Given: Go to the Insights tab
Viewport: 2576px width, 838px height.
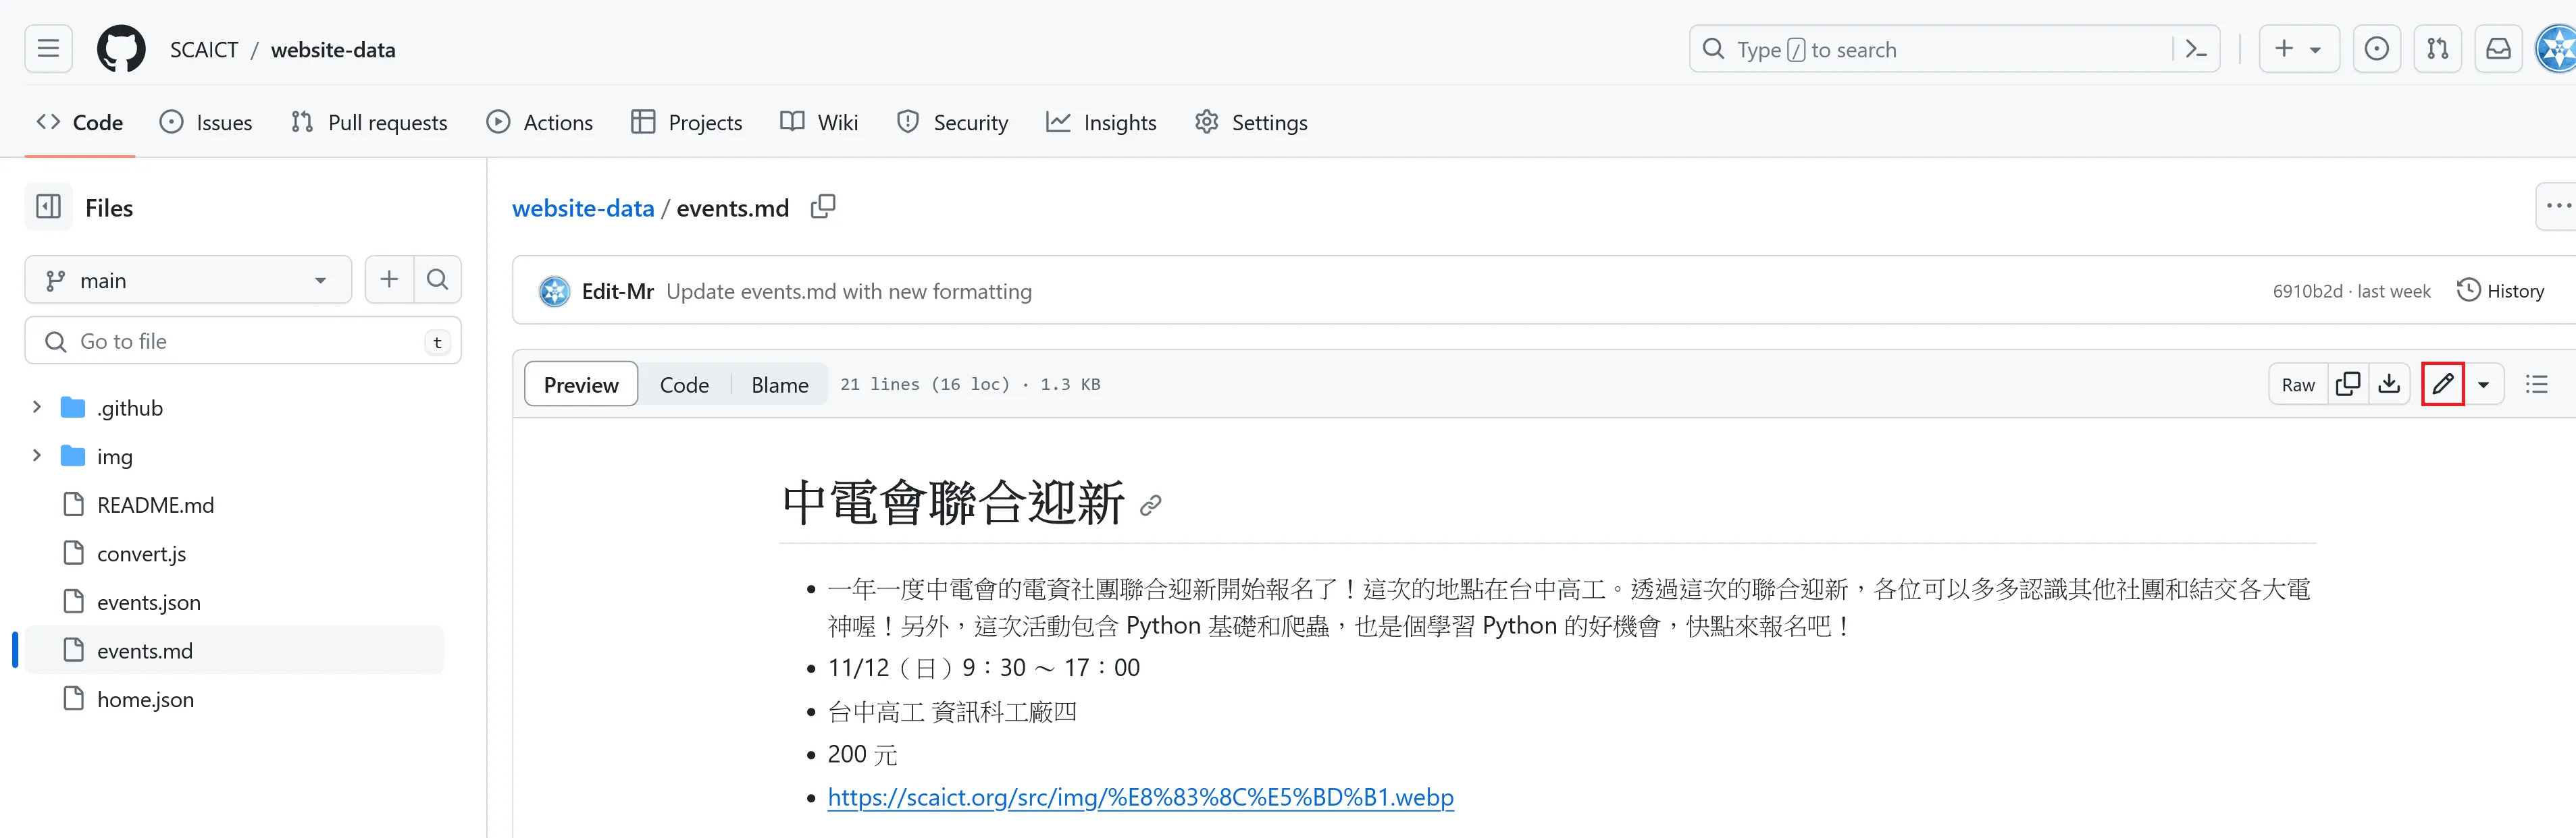Looking at the screenshot, I should 1101,122.
